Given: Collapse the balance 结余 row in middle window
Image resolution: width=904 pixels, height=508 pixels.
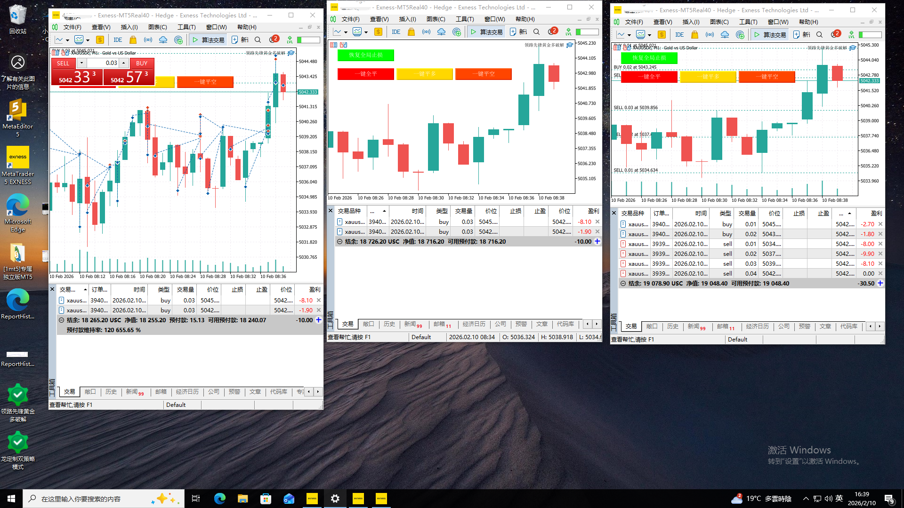Looking at the screenshot, I should (x=339, y=242).
